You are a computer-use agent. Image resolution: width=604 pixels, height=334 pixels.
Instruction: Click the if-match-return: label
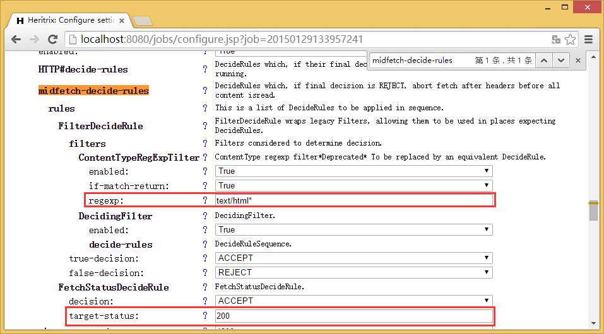point(129,186)
